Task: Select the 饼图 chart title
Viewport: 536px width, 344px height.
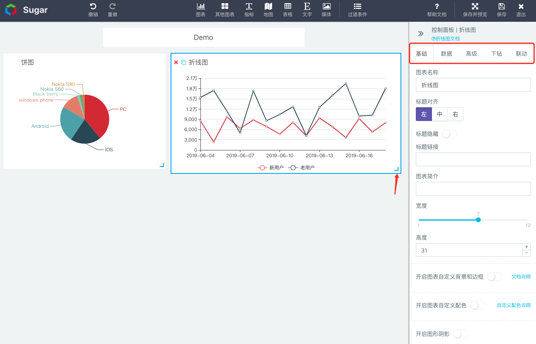Action: point(27,63)
